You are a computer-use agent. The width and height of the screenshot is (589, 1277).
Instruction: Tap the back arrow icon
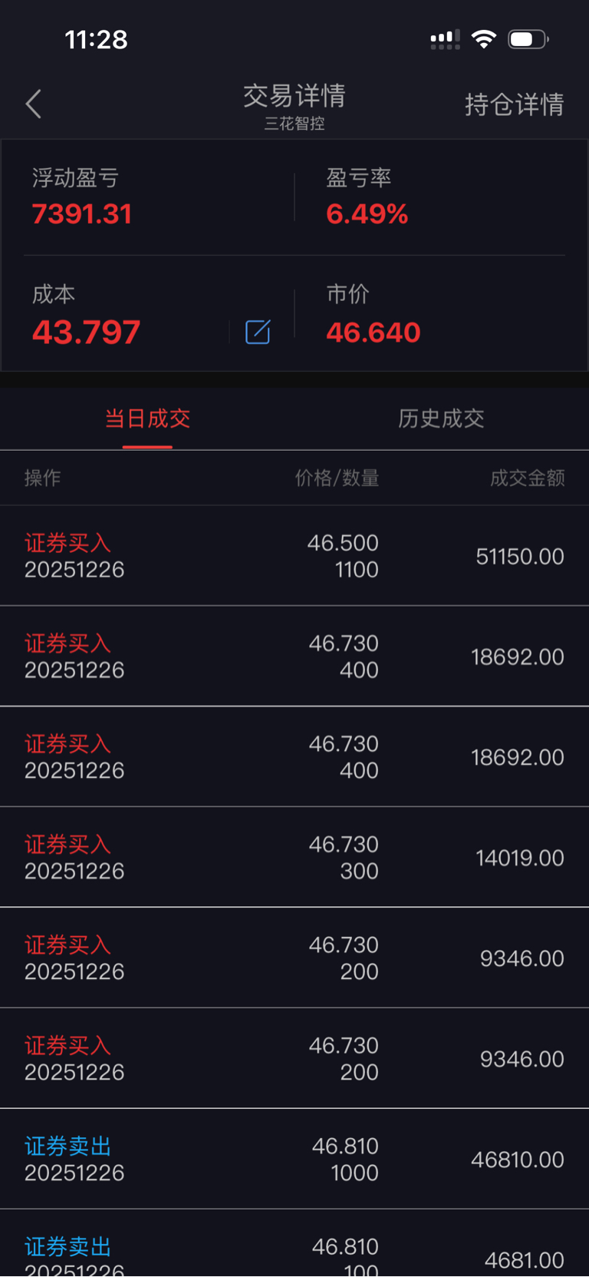tap(33, 104)
